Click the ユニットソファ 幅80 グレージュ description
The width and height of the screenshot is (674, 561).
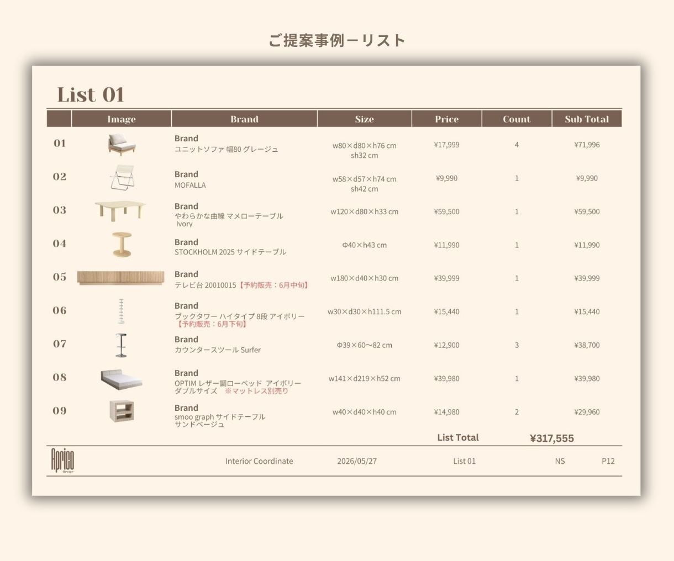227,149
